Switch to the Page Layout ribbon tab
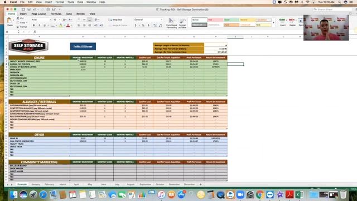The image size is (357, 201). [38, 14]
